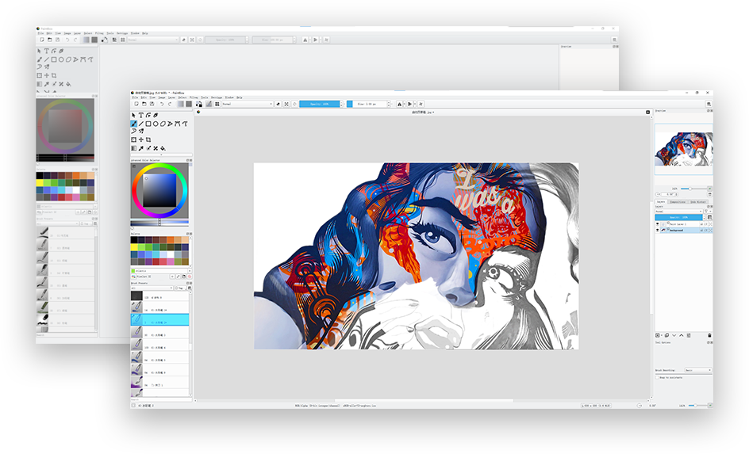Open the Filter menu
This screenshot has width=749, height=454.
tap(194, 97)
